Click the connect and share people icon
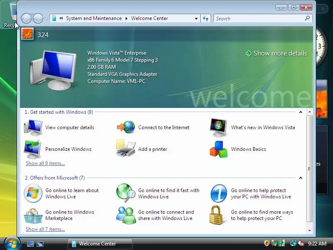The height and width of the screenshot is (250, 333). click(x=126, y=215)
